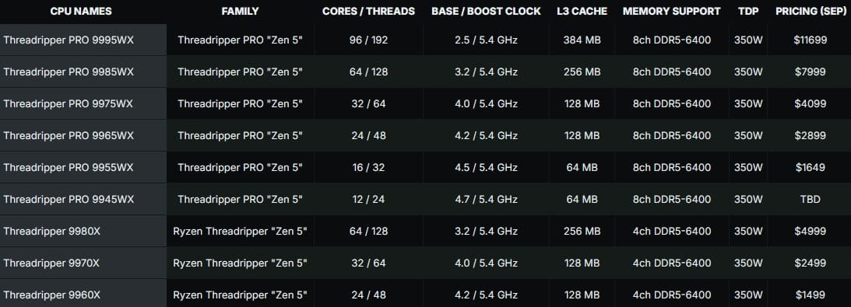Click the CPU NAMES column header
The image size is (851, 307).
point(81,12)
